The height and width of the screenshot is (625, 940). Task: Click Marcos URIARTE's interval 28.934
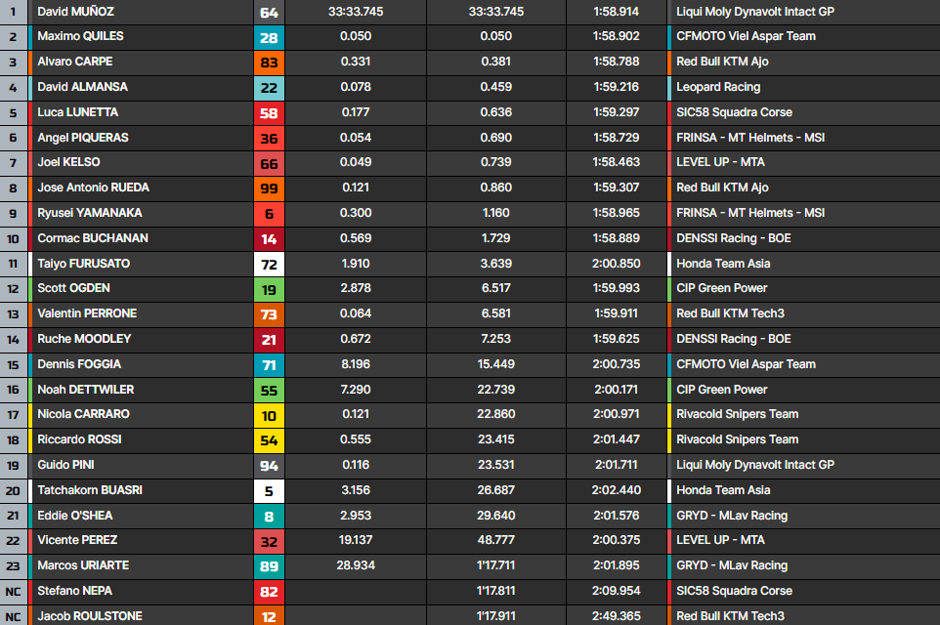(356, 565)
